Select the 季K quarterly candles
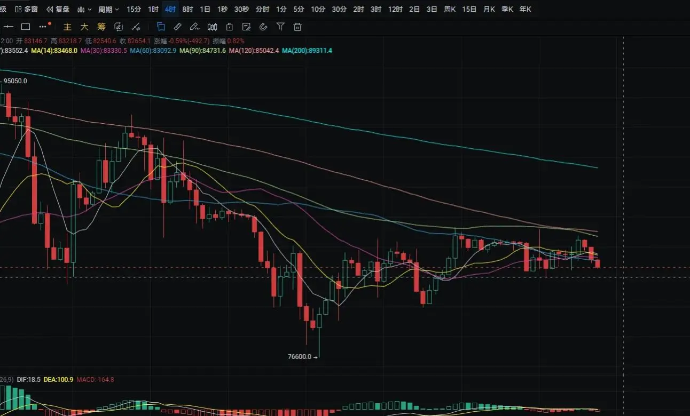The height and width of the screenshot is (416, 690). [507, 10]
